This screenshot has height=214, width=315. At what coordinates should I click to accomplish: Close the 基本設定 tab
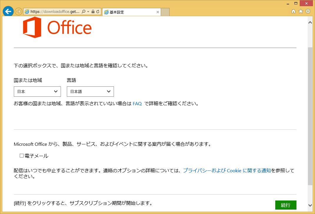click(x=158, y=12)
